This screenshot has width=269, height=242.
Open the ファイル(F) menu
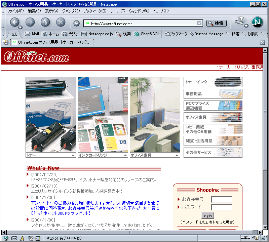click(x=15, y=11)
